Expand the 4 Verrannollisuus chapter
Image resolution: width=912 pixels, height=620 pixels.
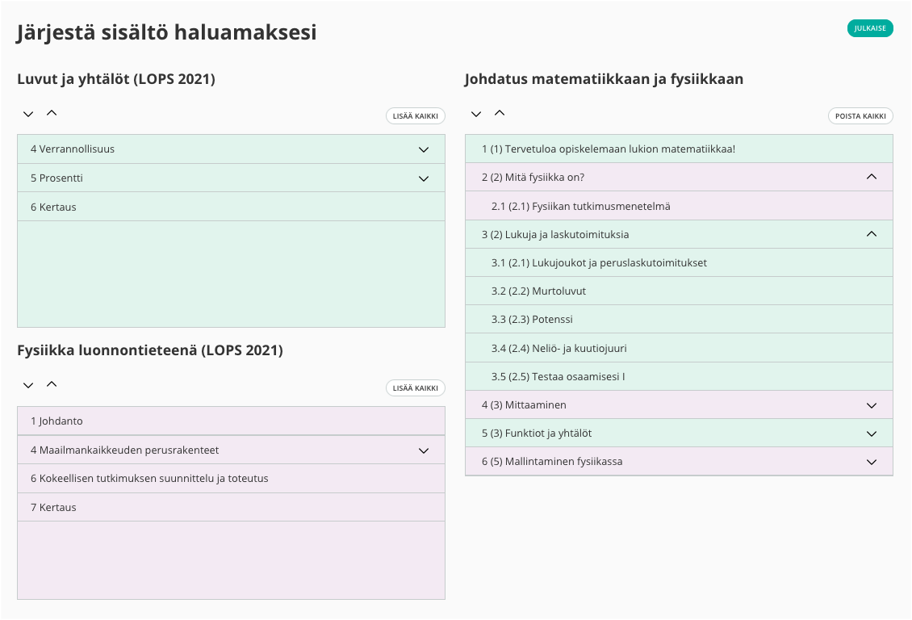point(424,149)
